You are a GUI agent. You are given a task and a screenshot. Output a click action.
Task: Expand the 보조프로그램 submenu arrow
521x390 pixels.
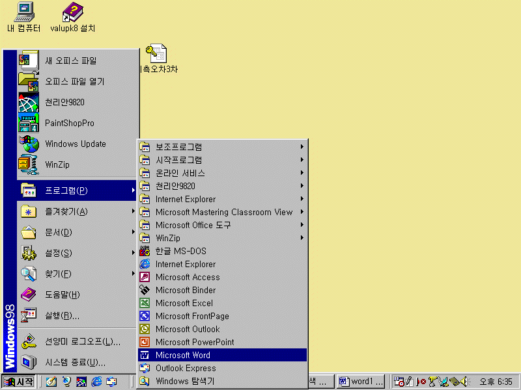tap(302, 147)
